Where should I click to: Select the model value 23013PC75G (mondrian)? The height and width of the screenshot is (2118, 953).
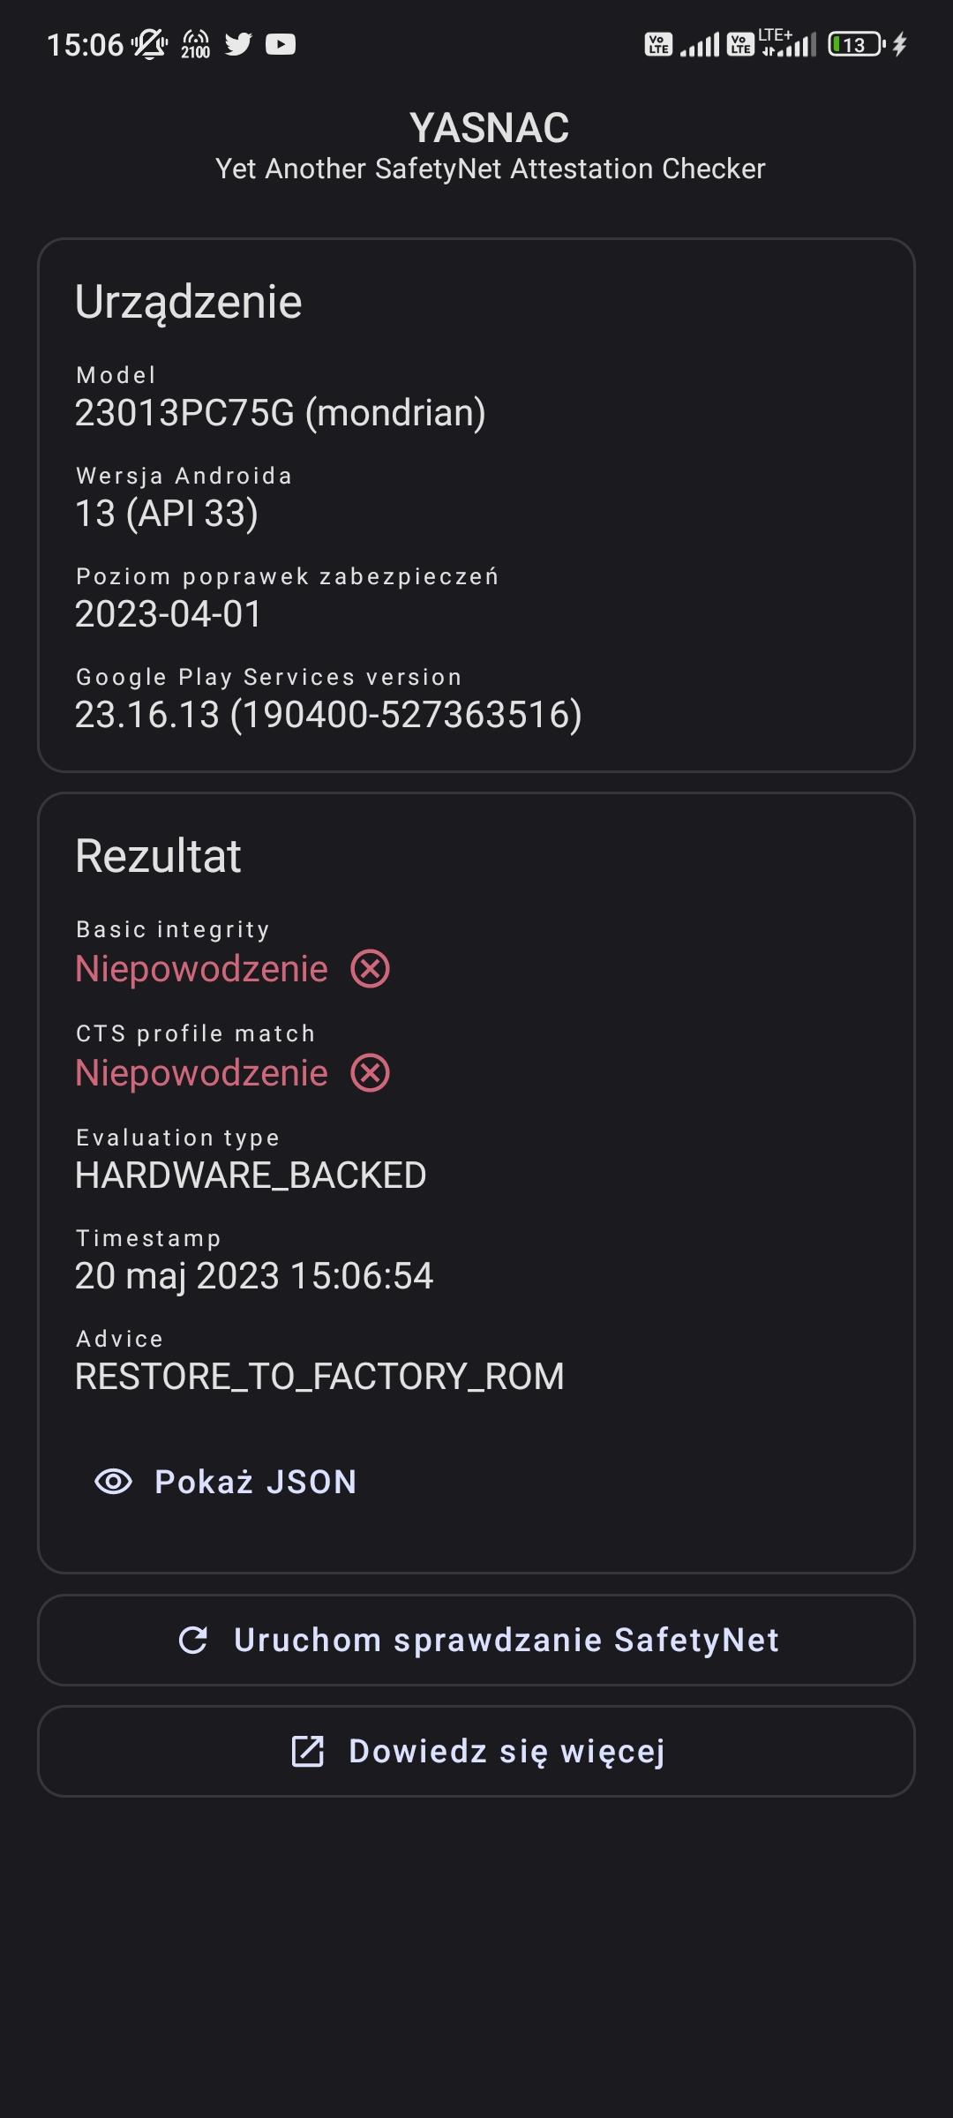[x=280, y=413]
